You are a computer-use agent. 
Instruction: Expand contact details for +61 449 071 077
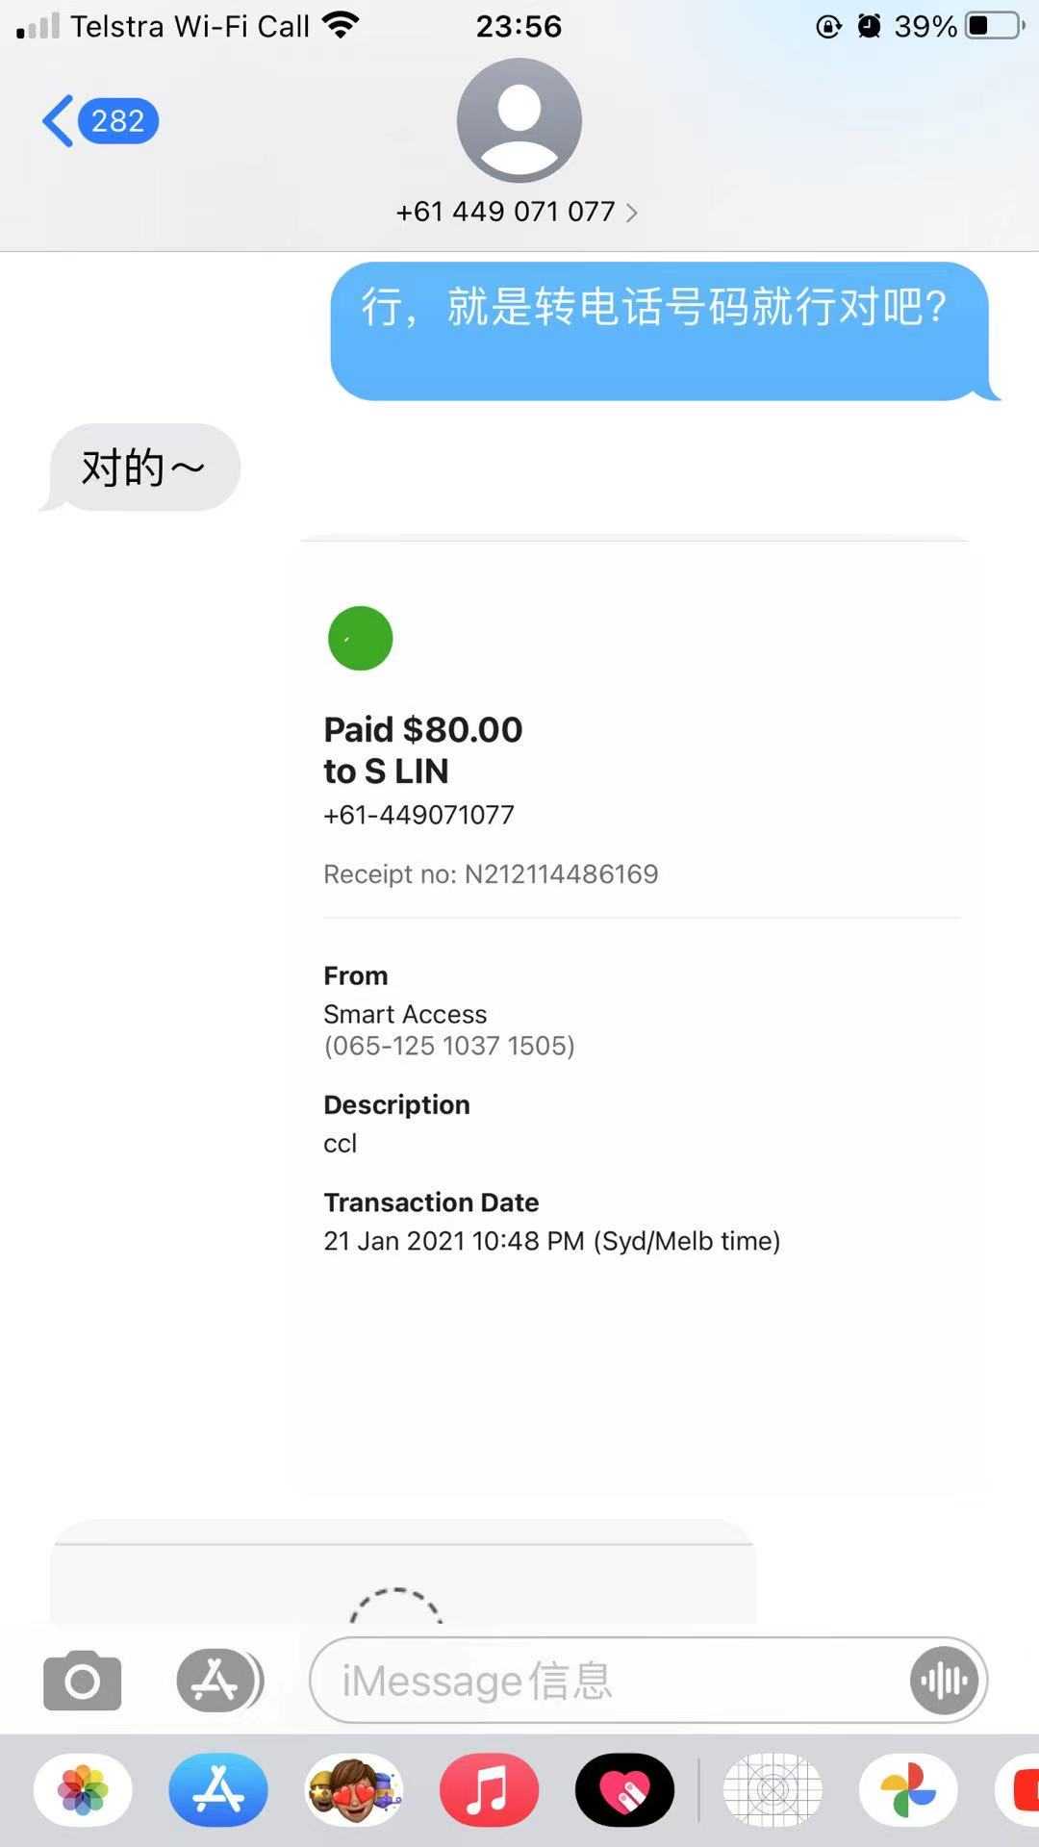point(517,212)
